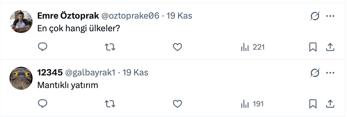Open Grok icon on Emre's tweet
The width and height of the screenshot is (347, 117).
point(315,17)
